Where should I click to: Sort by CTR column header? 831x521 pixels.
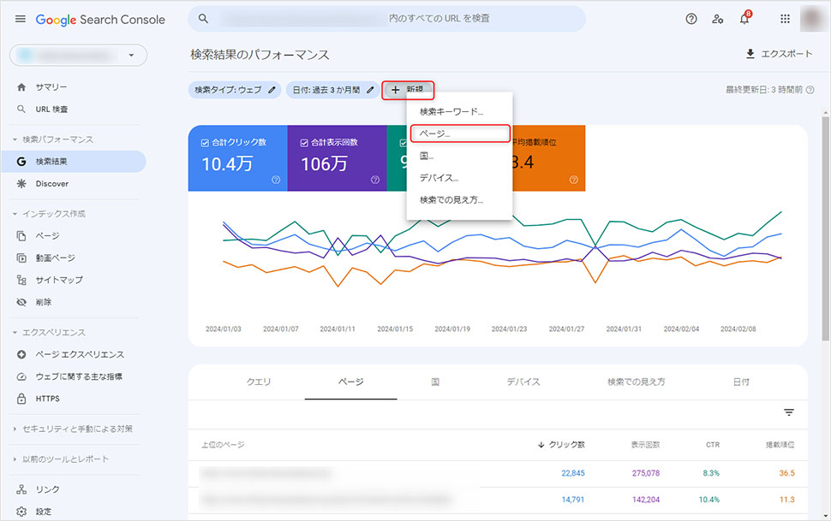[x=713, y=445]
